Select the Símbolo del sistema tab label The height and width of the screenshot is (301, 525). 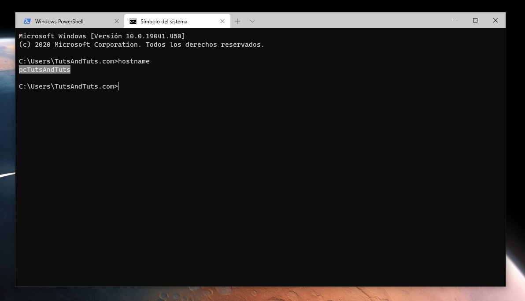click(164, 21)
